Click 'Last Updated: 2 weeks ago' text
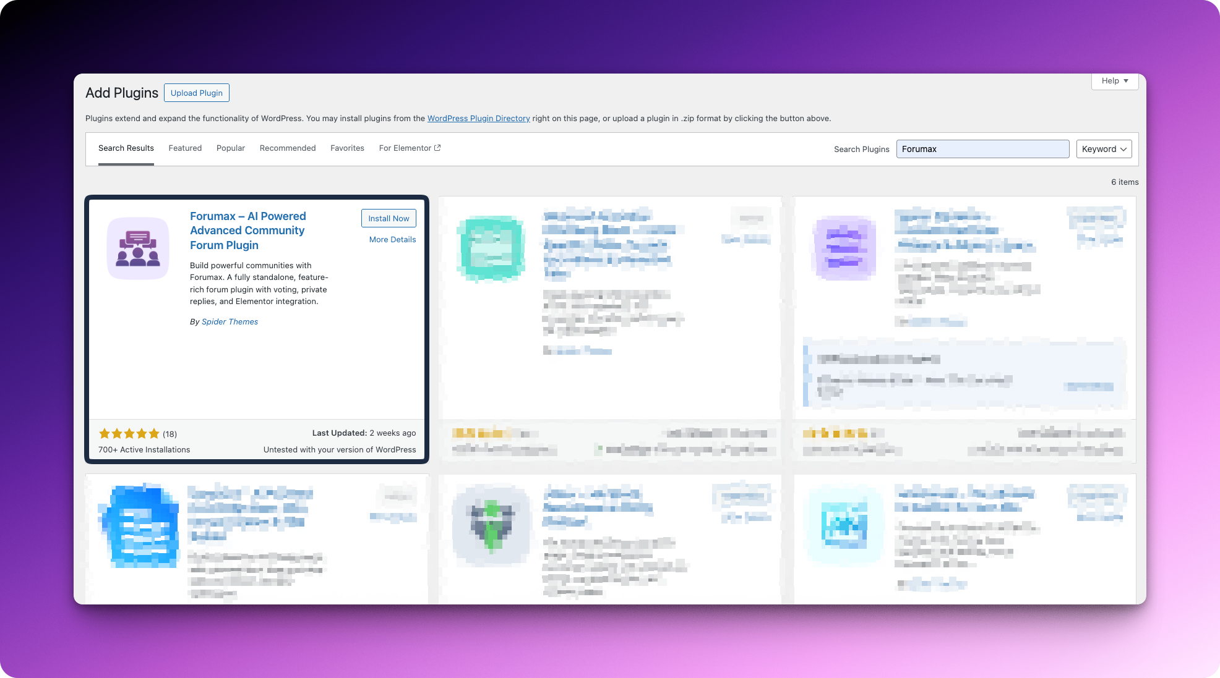Image resolution: width=1220 pixels, height=678 pixels. tap(364, 433)
